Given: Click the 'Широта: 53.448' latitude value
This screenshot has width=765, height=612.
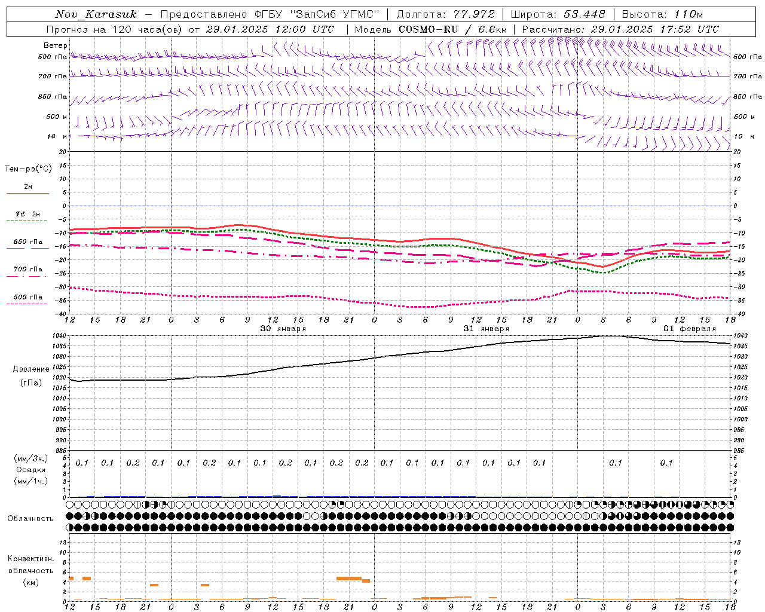Looking at the screenshot, I should pyautogui.click(x=558, y=14).
